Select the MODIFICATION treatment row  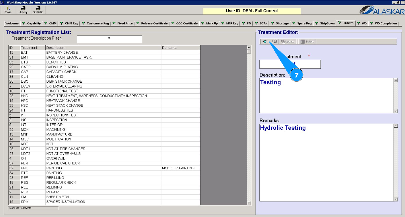coord(104,139)
